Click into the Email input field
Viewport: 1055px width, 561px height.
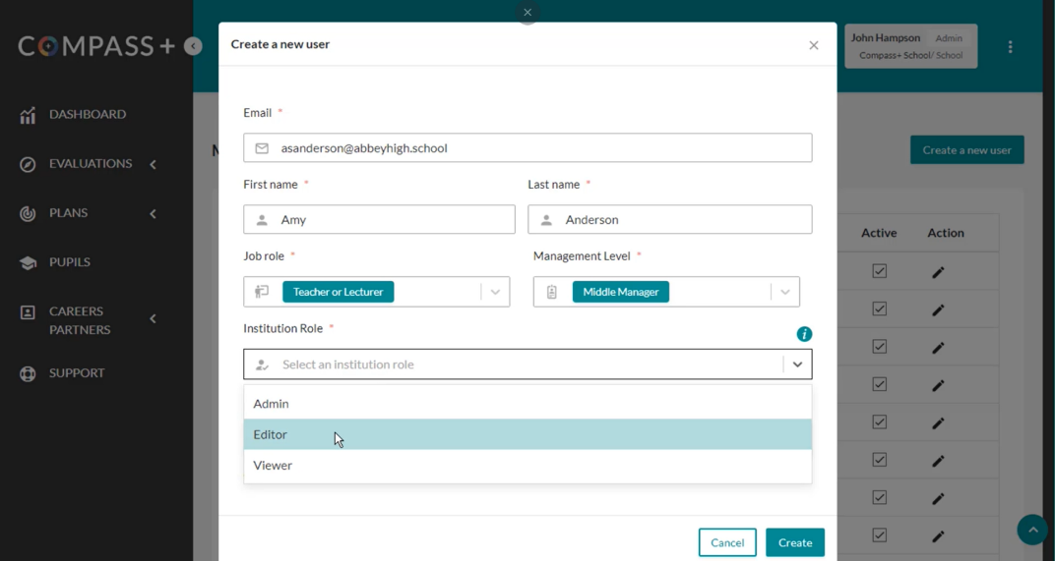click(x=527, y=147)
